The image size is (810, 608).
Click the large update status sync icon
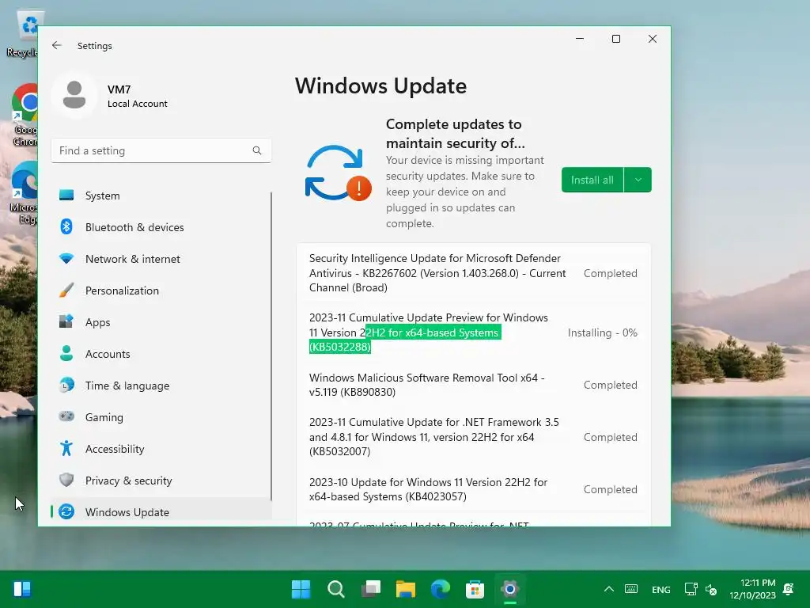click(338, 173)
